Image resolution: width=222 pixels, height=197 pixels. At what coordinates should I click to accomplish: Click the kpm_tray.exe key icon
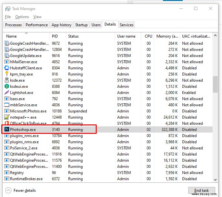click(x=7, y=74)
